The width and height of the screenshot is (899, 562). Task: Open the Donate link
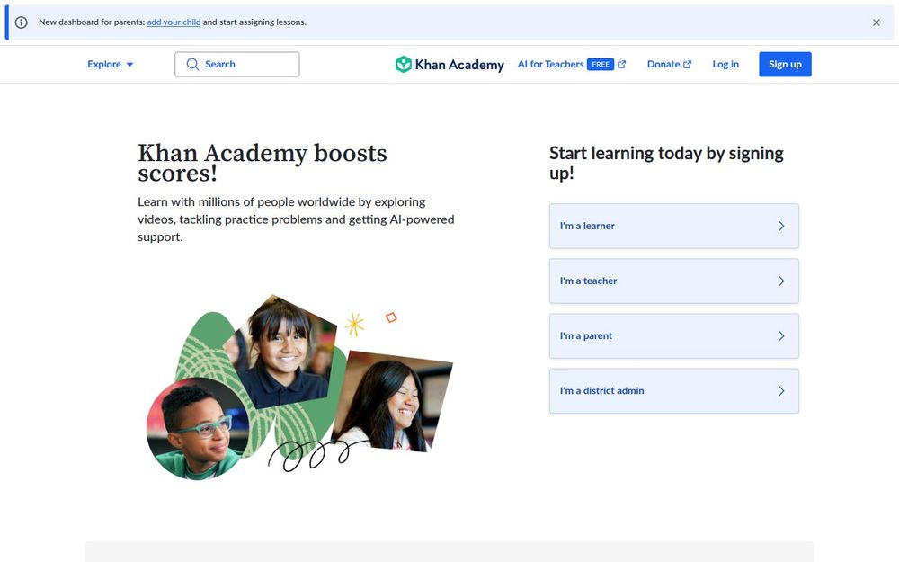click(x=669, y=64)
